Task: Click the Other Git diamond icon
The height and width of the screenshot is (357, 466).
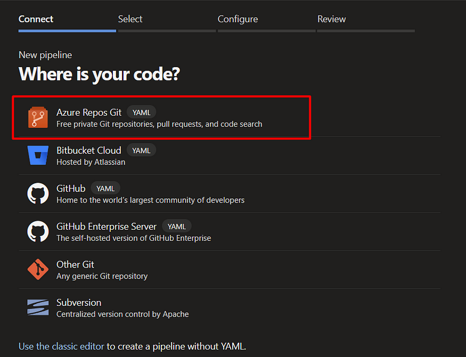Action: pos(38,269)
